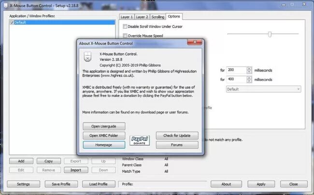Click the Version 2.18.8 text
Image resolution: width=314 pixels, height=195 pixels.
point(111,59)
